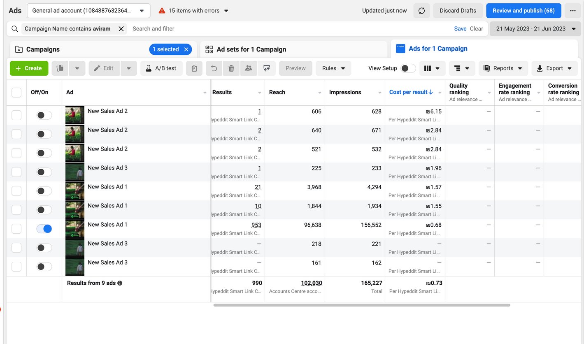The height and width of the screenshot is (344, 584).
Task: Check the New Sales Ad 2 row with 640 reach
Action: coord(16,134)
